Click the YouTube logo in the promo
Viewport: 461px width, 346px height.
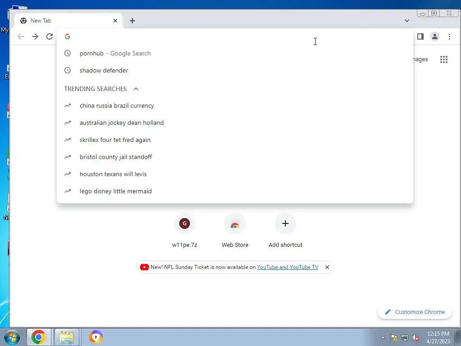(145, 267)
